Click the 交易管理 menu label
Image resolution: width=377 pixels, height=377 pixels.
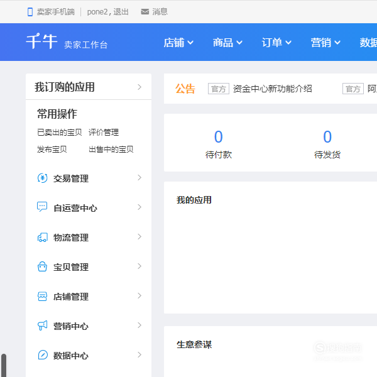pos(71,178)
